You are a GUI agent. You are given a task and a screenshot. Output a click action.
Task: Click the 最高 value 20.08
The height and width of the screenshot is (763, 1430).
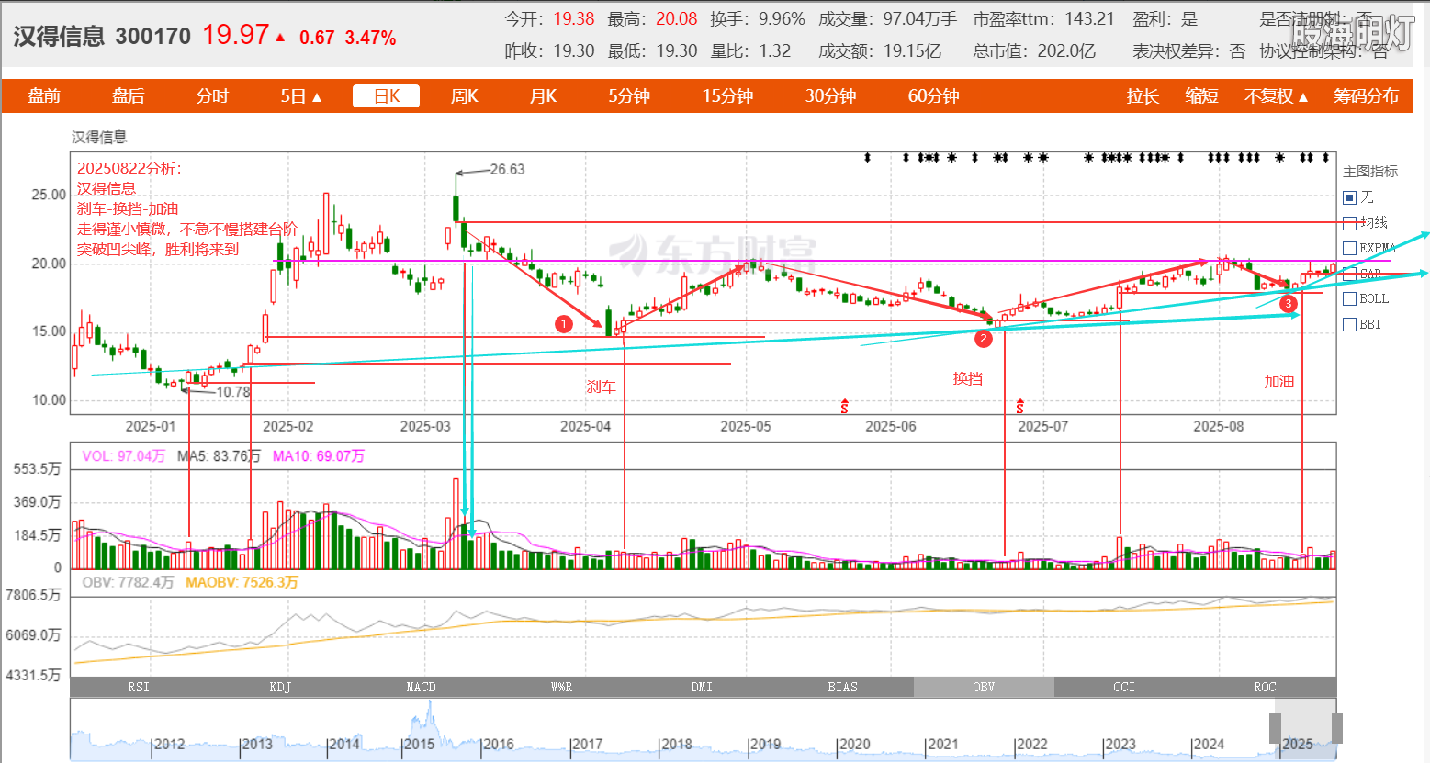coord(677,19)
